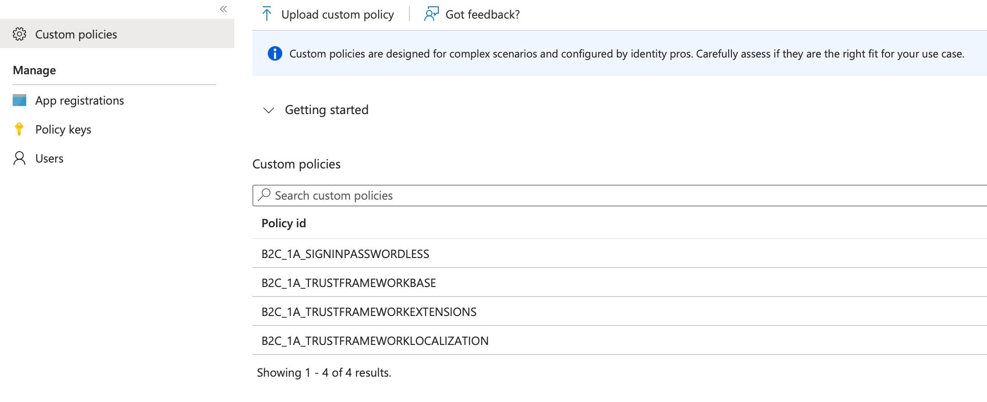Open Getting started section

click(327, 110)
